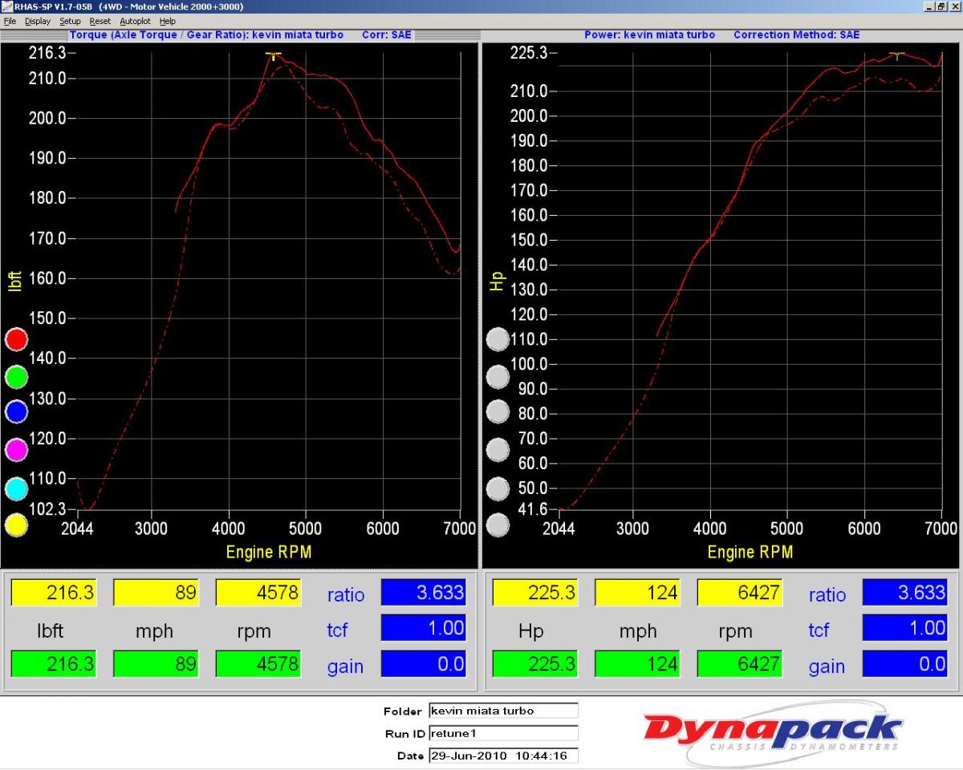This screenshot has width=963, height=770.
Task: Open the Display menu
Action: tap(37, 22)
